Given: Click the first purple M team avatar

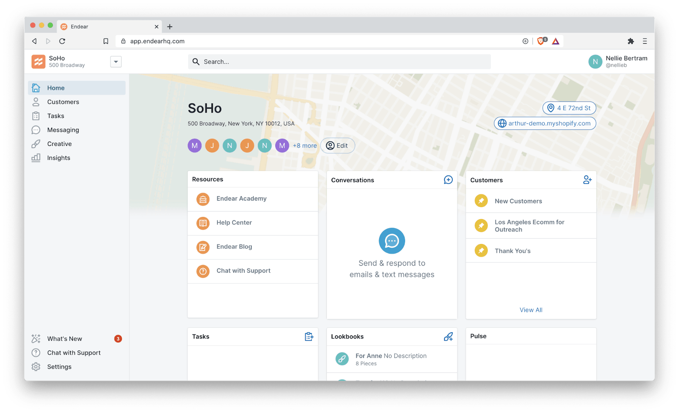Looking at the screenshot, I should click(195, 145).
